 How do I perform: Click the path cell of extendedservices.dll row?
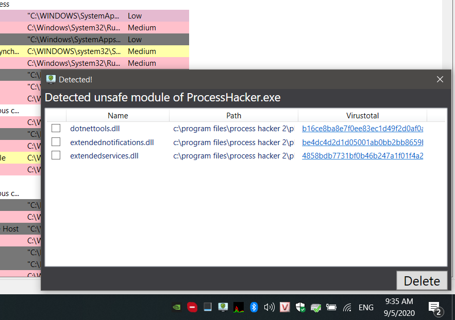(233, 156)
